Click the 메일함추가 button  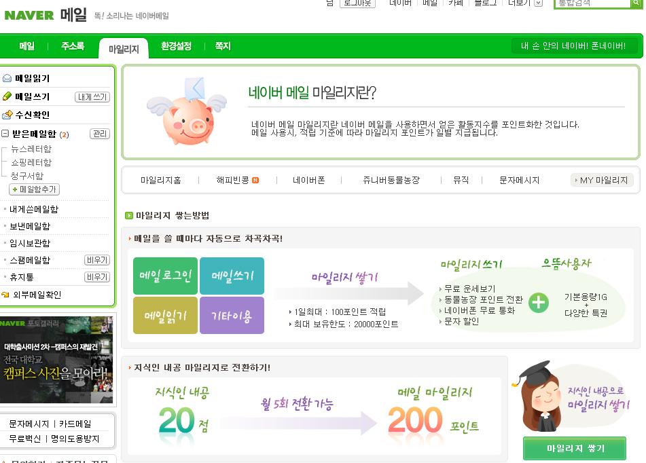(34, 189)
